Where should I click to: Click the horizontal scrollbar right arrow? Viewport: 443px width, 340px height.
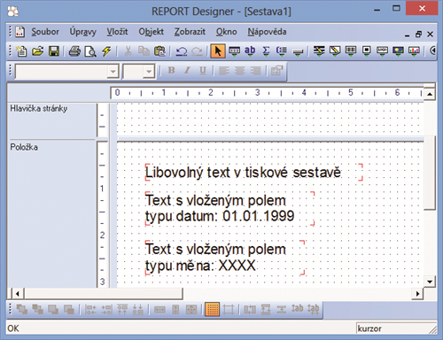click(x=417, y=294)
